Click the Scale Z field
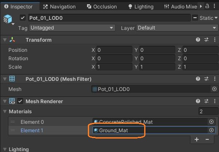 click(x=201, y=67)
